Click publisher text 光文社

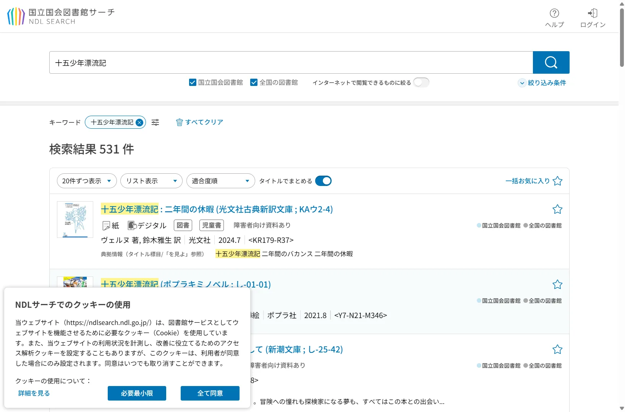click(199, 240)
